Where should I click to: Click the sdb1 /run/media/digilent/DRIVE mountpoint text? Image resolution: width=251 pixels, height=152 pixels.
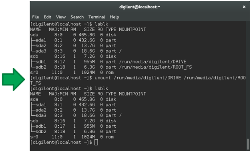153,62
